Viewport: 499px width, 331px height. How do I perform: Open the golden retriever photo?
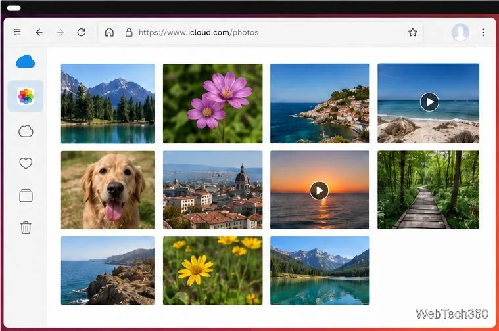[x=108, y=190]
